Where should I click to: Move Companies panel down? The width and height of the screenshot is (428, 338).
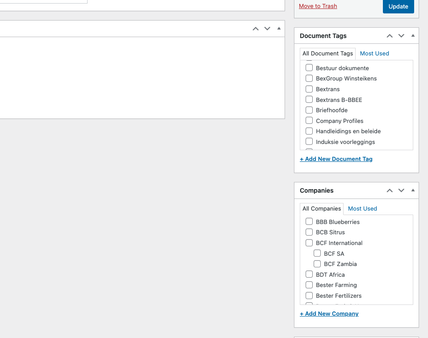click(401, 190)
